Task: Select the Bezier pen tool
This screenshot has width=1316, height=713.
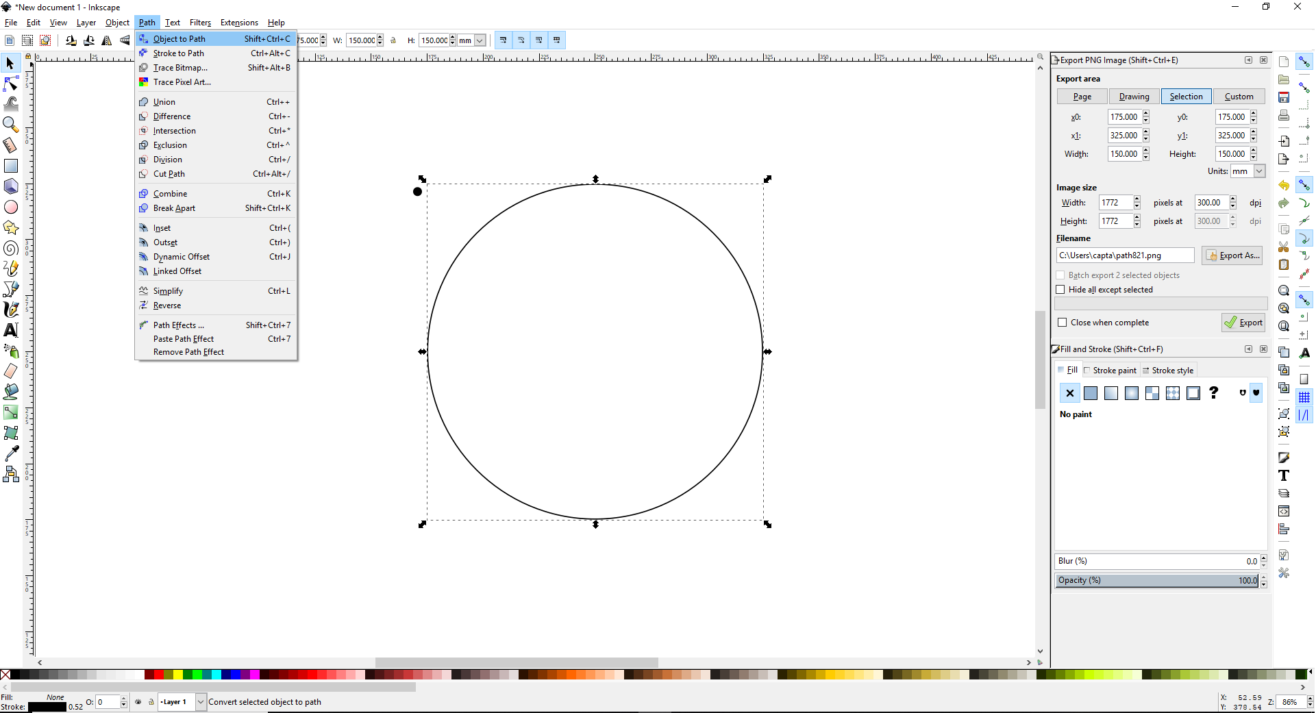Action: [x=10, y=289]
